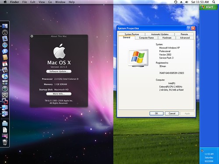This screenshot has height=164, width=219.
Task: Open the Go menu
Action: tap(50, 2)
